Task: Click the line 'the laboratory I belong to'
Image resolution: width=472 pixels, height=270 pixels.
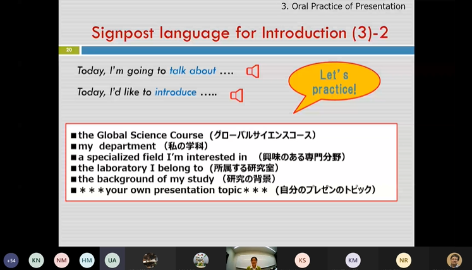Action: tap(140, 168)
